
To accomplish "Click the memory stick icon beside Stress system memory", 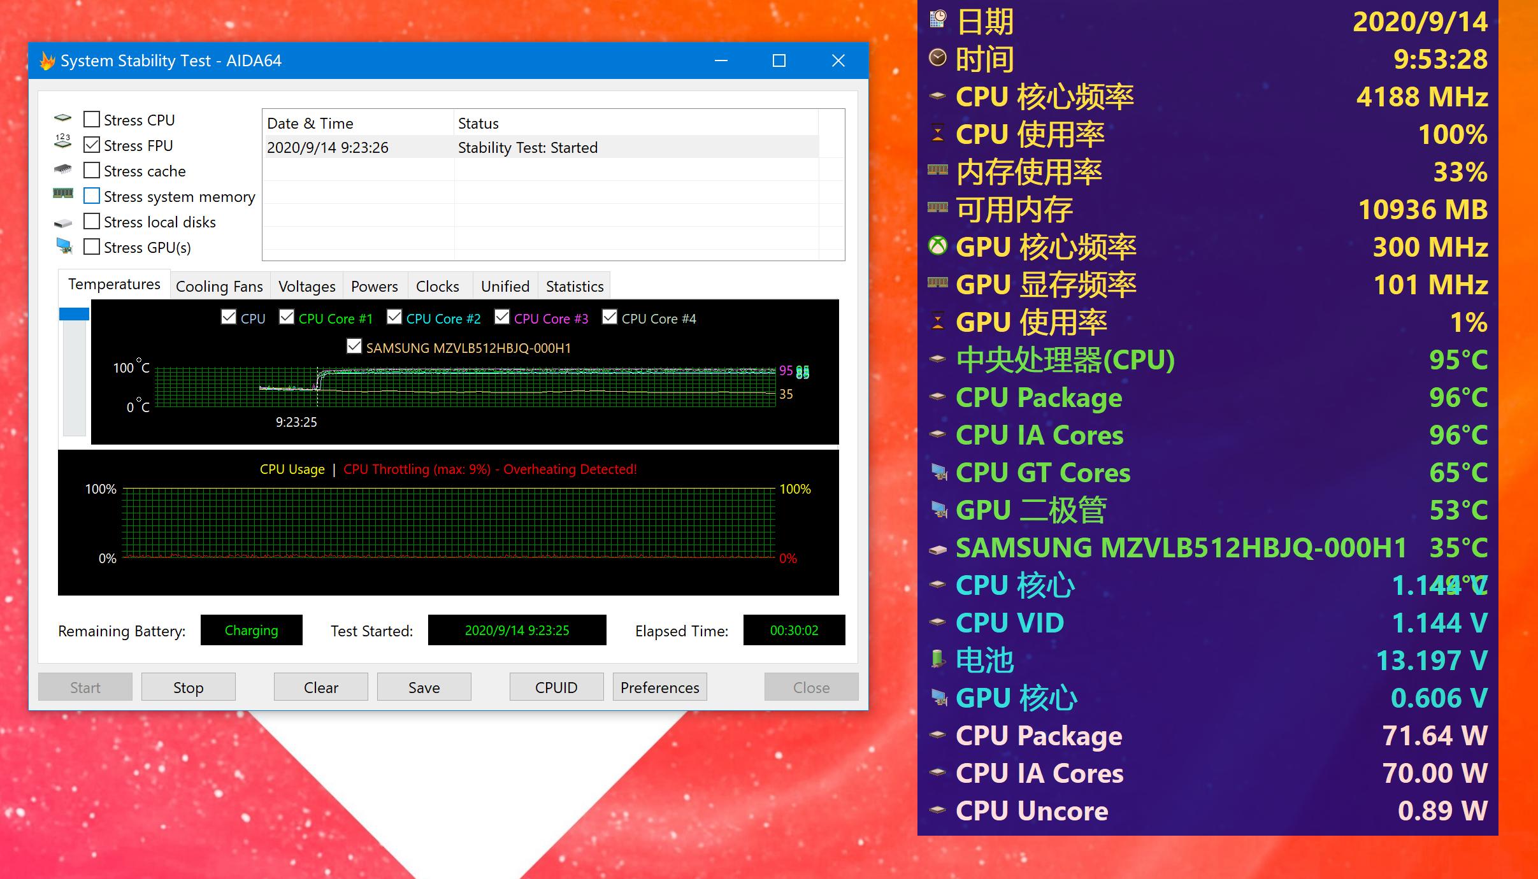I will click(62, 194).
